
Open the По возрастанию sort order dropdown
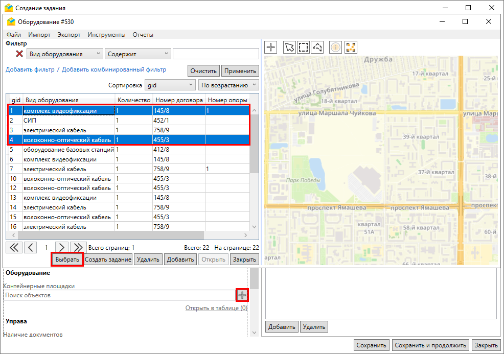pyautogui.click(x=228, y=85)
